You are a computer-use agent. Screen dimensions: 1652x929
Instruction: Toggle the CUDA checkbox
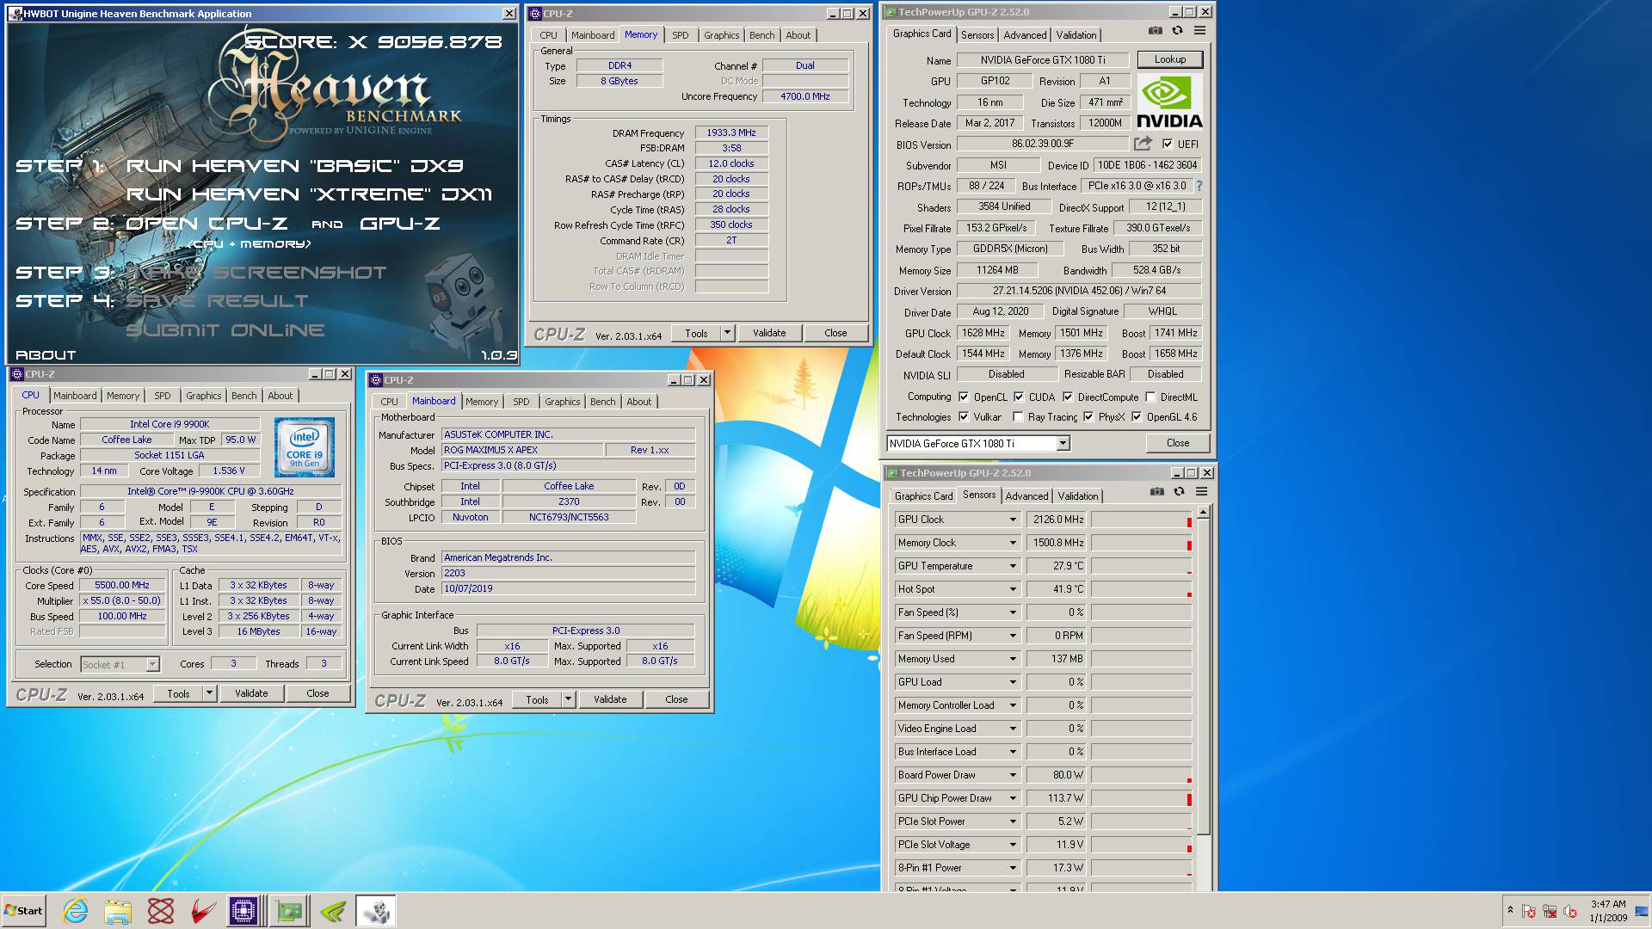(1019, 397)
